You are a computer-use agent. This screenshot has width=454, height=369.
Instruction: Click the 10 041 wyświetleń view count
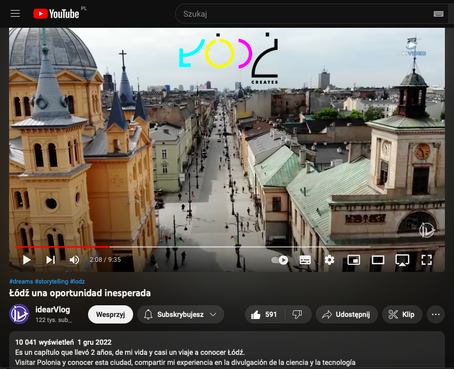pyautogui.click(x=45, y=342)
